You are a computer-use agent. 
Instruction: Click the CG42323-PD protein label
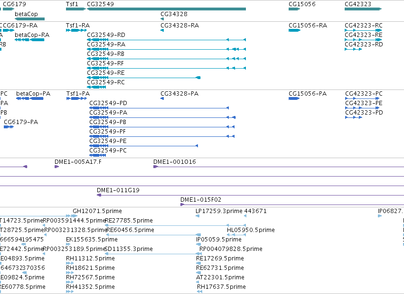pos(364,113)
